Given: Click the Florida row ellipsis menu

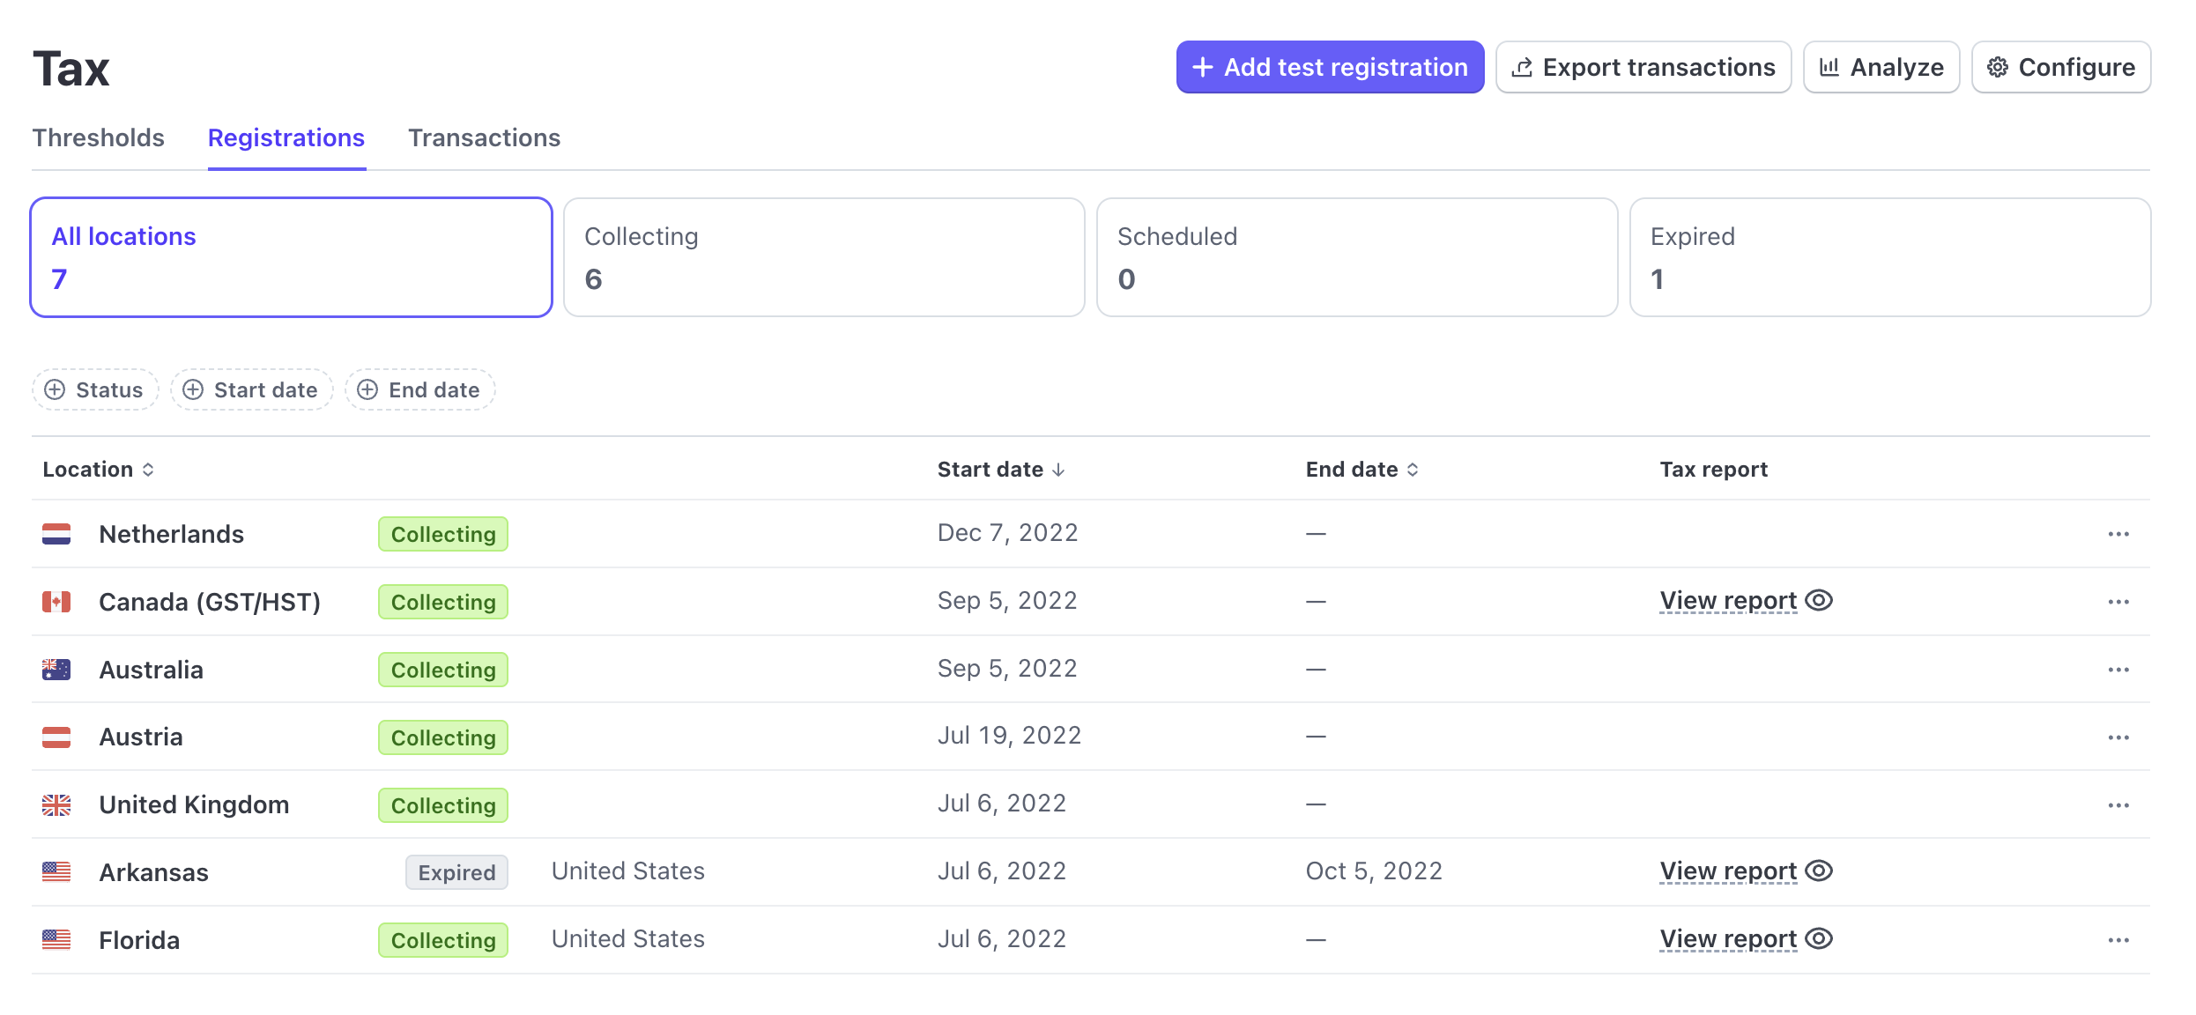Looking at the screenshot, I should [2118, 940].
